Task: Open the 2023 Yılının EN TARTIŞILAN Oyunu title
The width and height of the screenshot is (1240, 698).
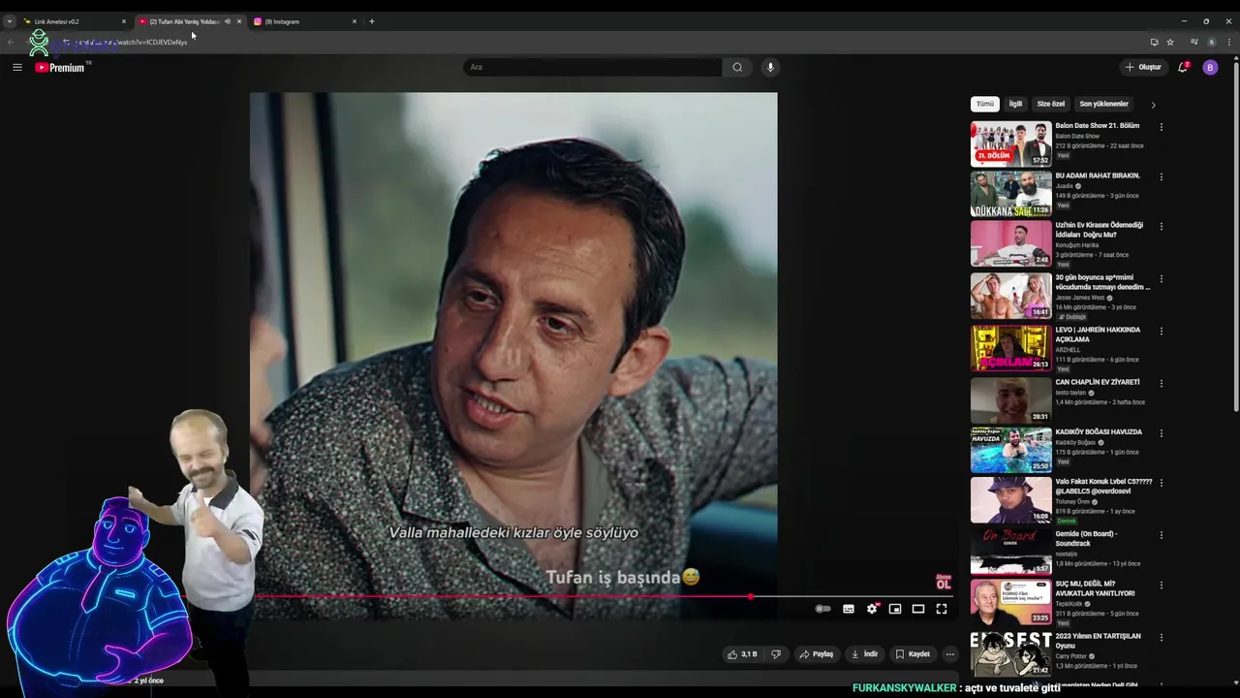Action: [1098, 641]
